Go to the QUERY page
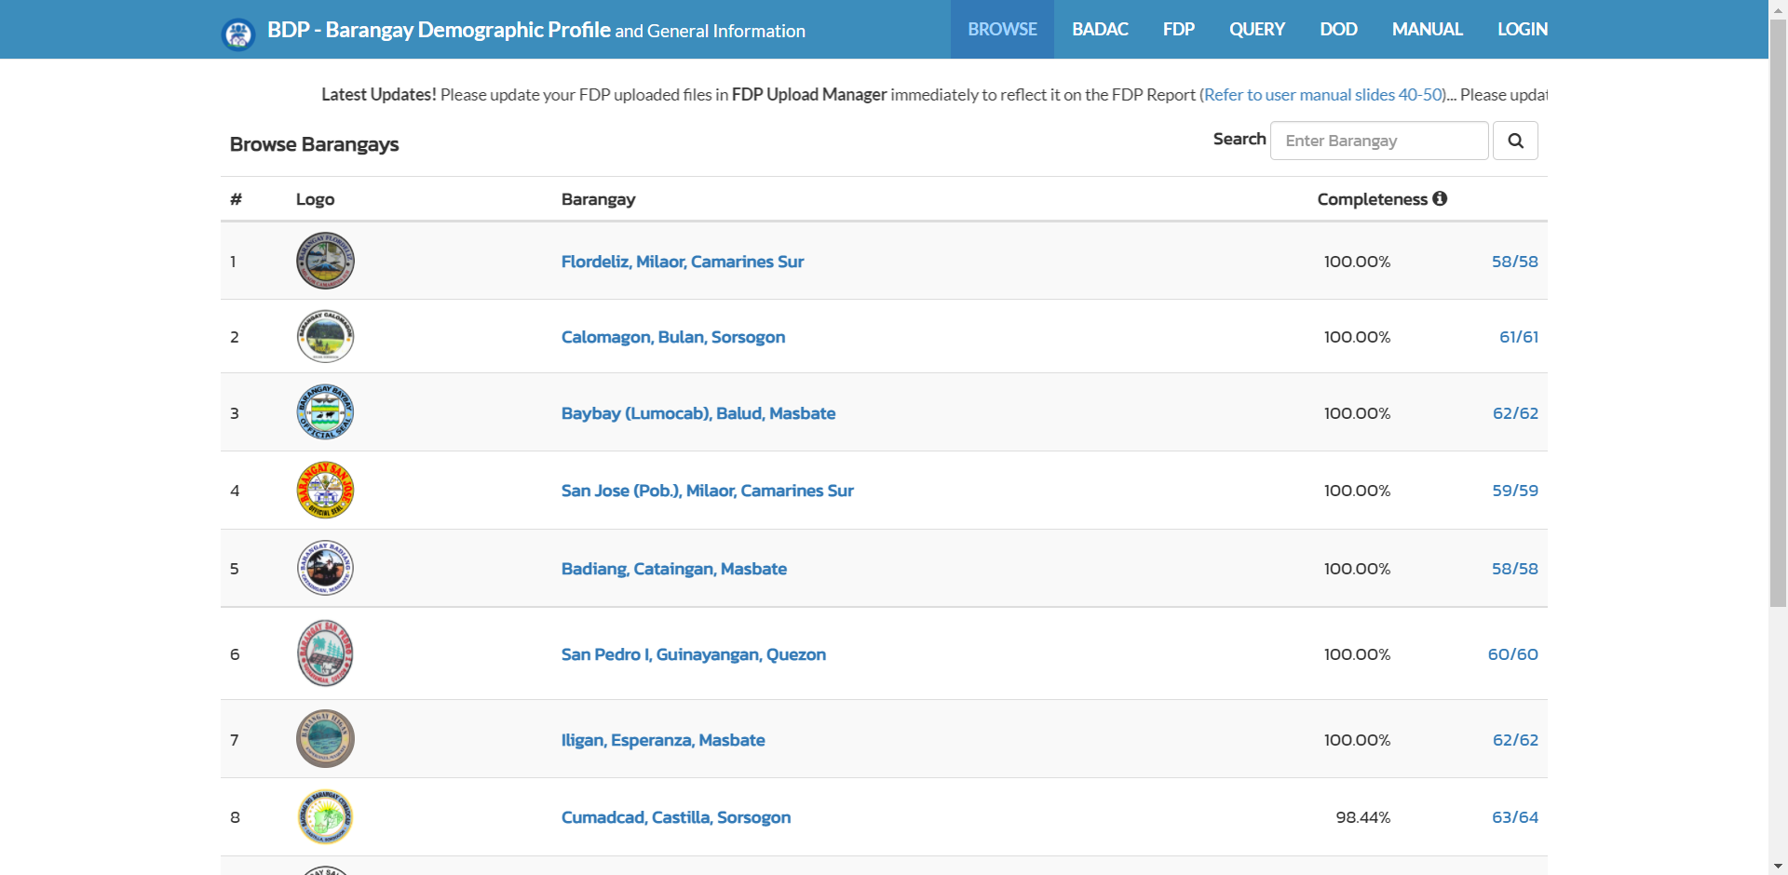 point(1257,29)
